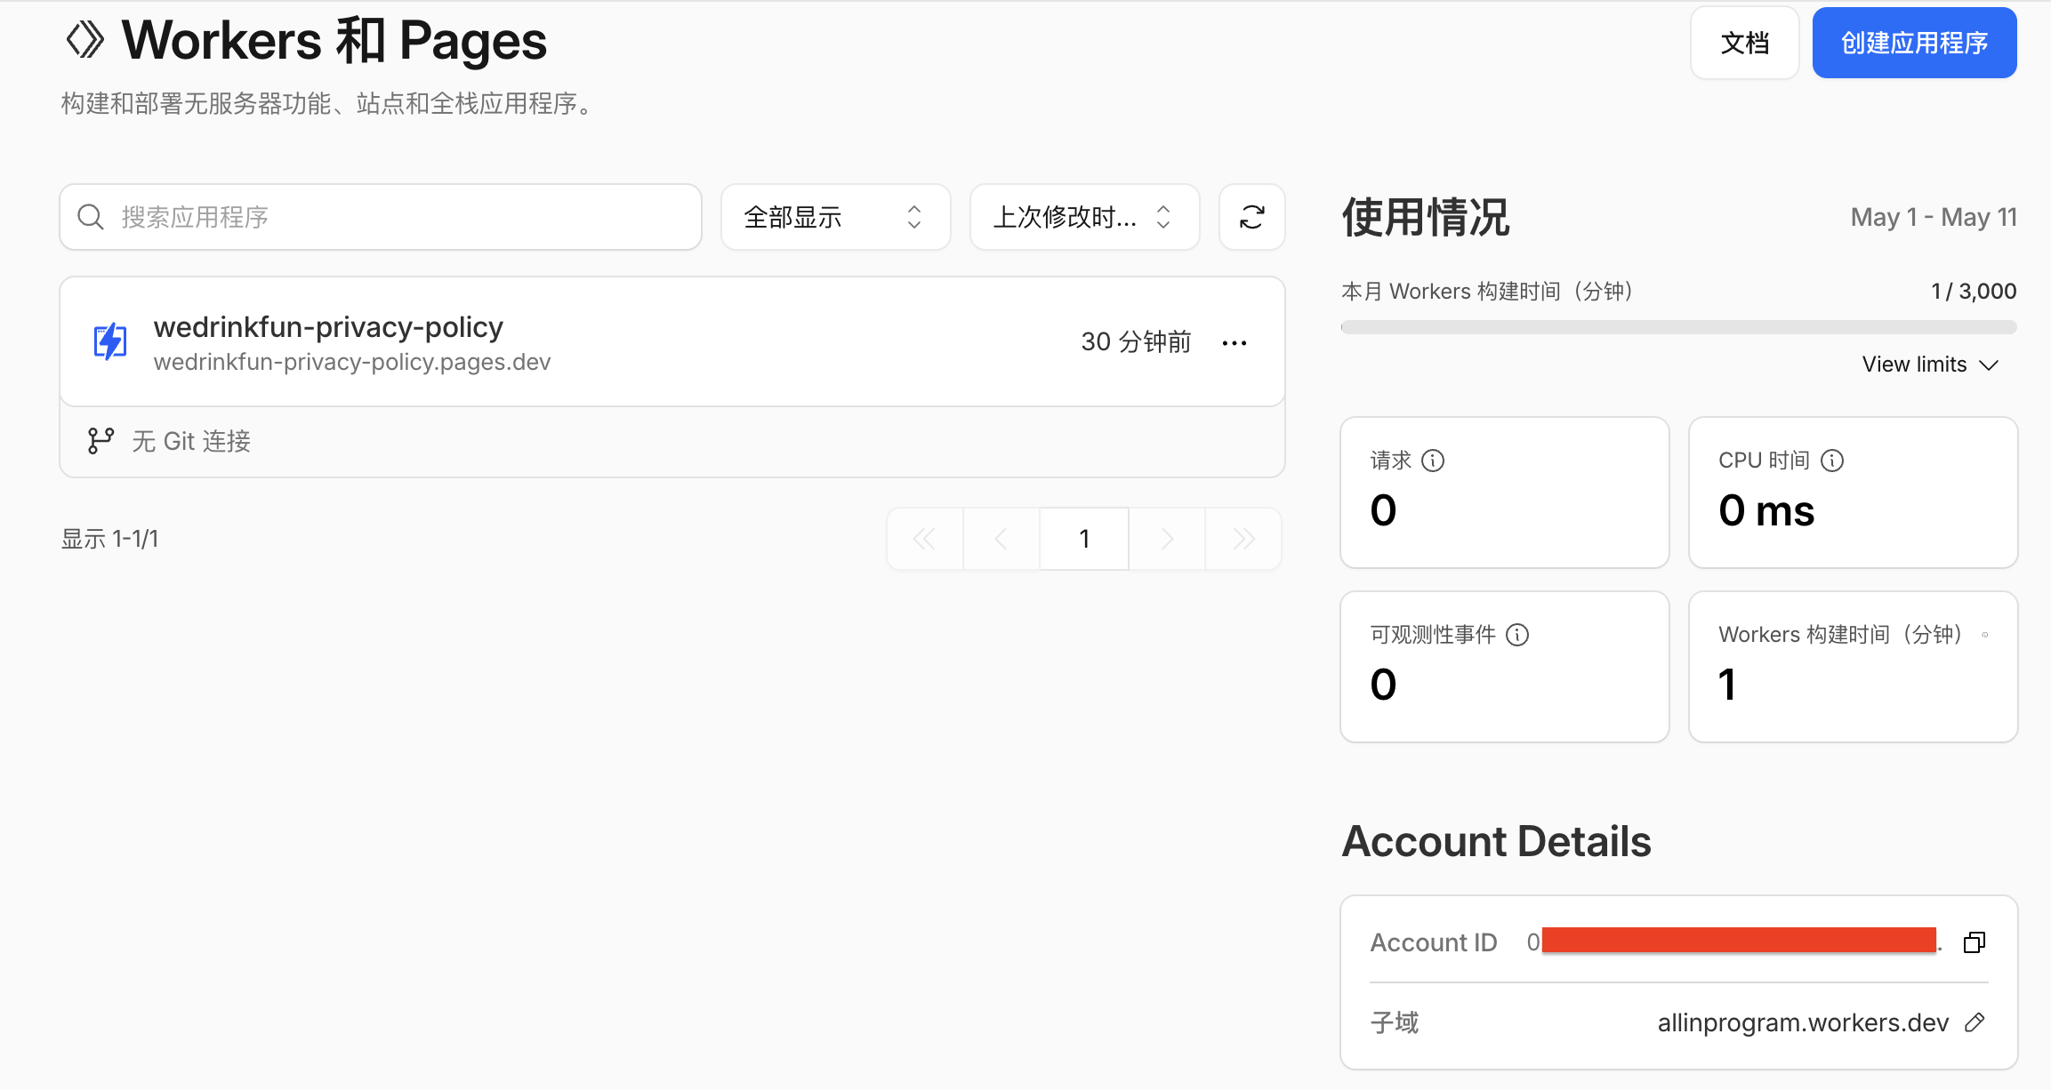Click the CPU 时间 usage card
The width and height of the screenshot is (2051, 1090).
coord(1853,493)
